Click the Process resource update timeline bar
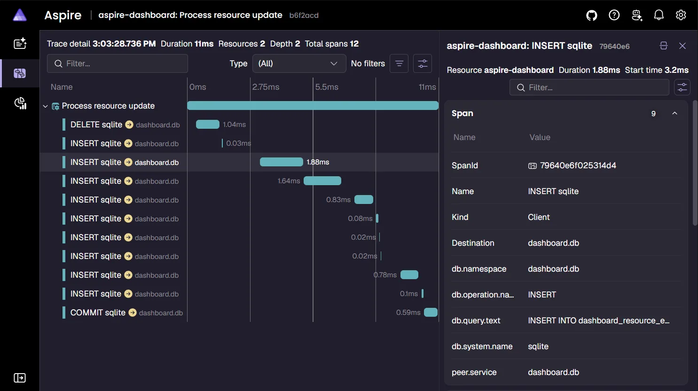698x391 pixels. pyautogui.click(x=313, y=106)
